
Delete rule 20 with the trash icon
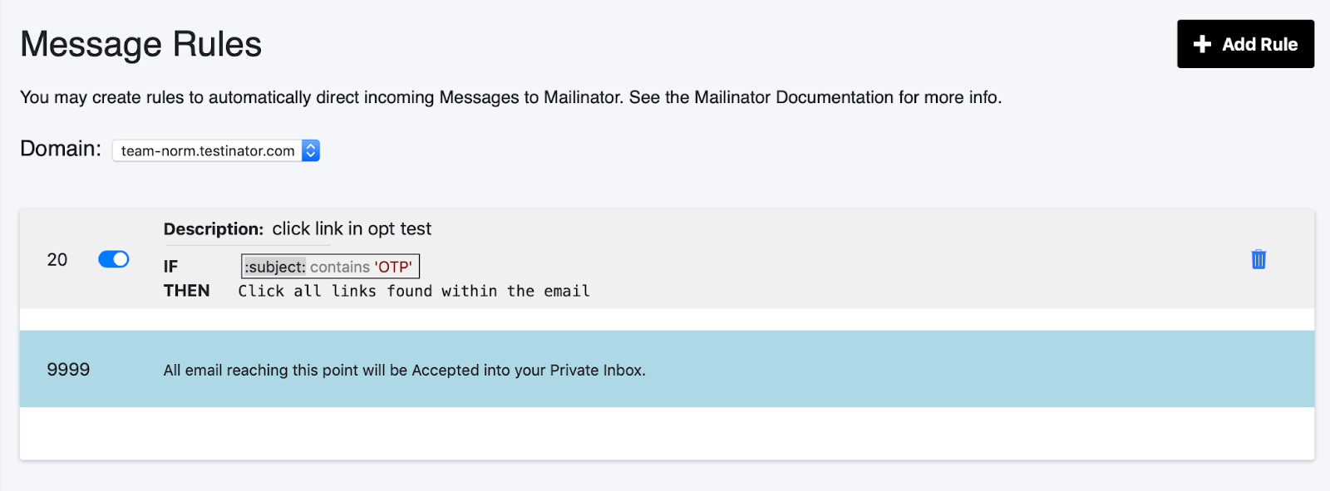(1258, 259)
